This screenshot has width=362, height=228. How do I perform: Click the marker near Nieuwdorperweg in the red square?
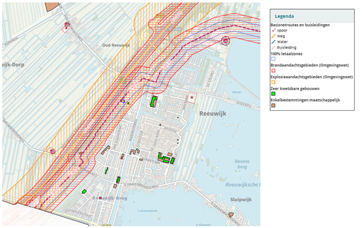[53, 151]
